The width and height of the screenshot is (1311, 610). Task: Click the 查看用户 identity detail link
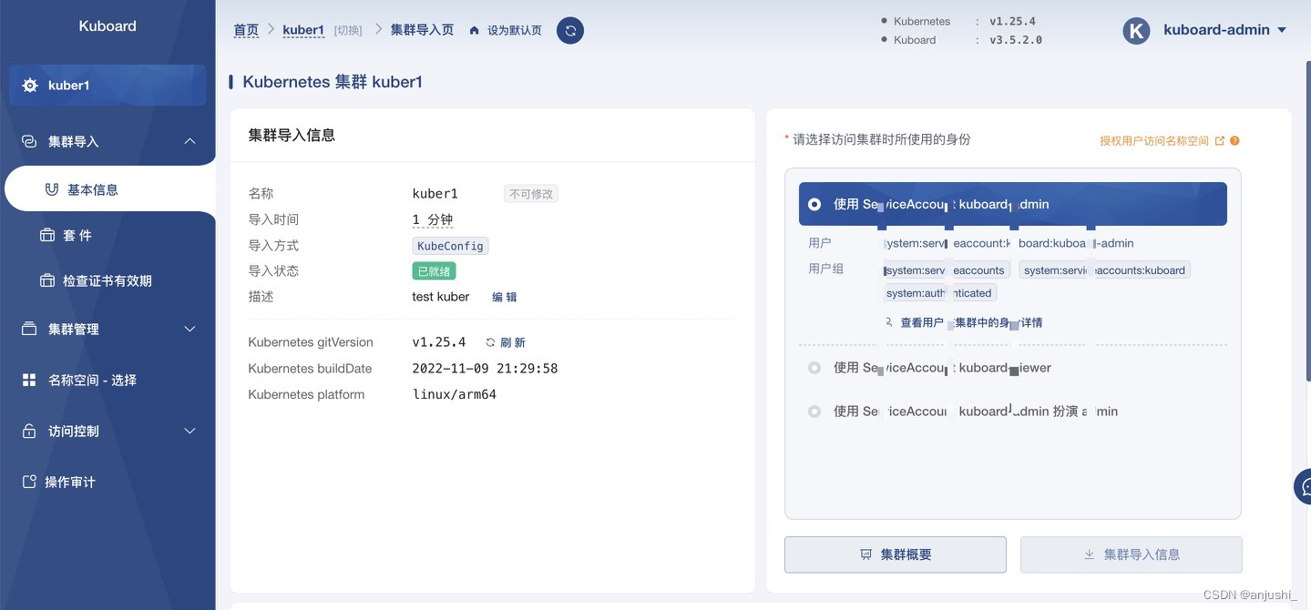click(971, 322)
